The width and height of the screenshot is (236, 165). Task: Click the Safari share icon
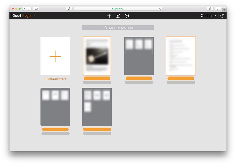pos(210,8)
